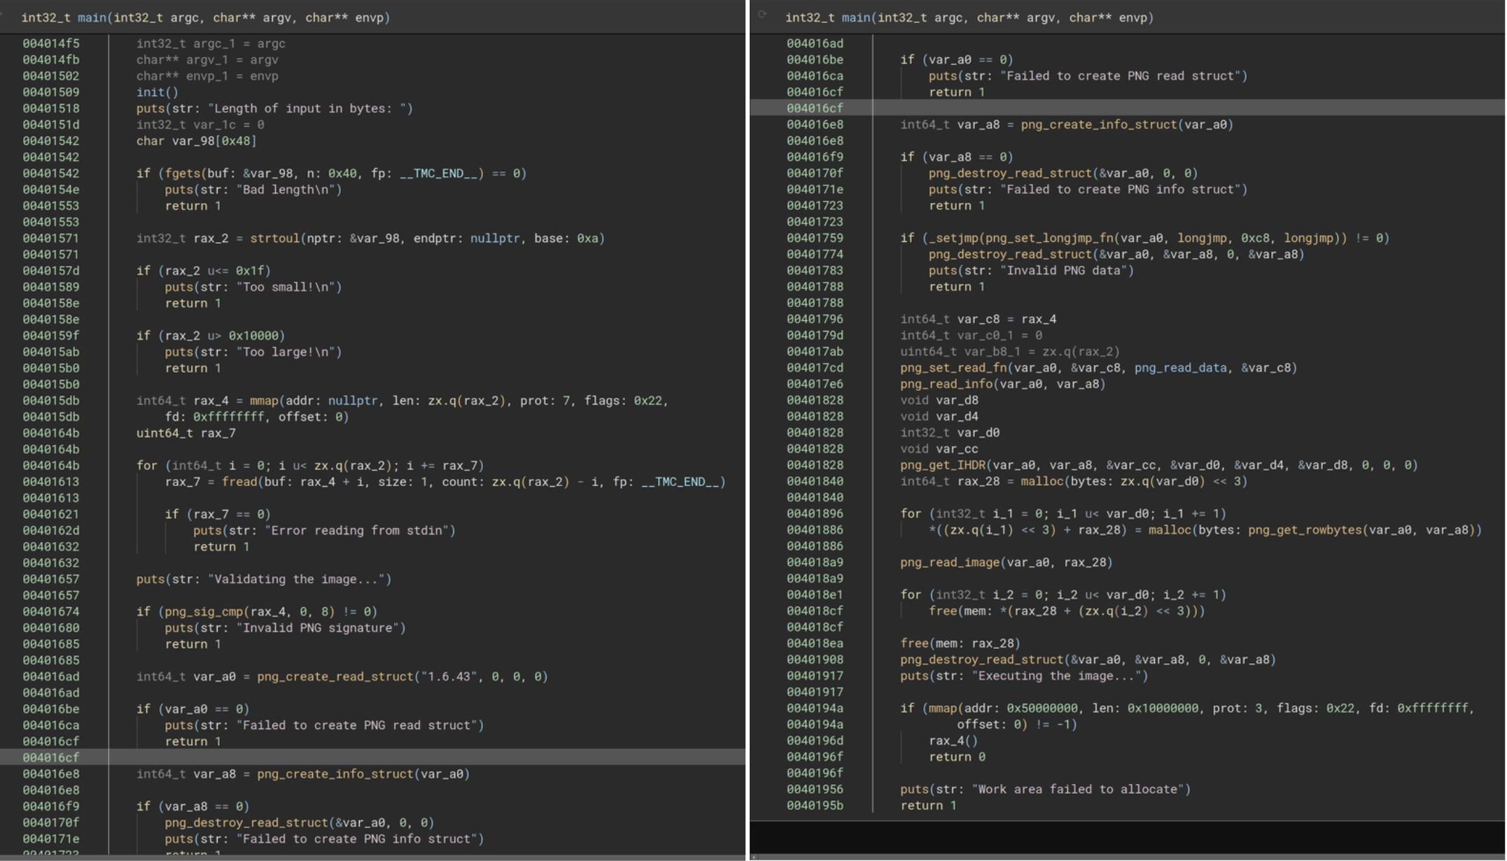The image size is (1507, 861).
Task: Click the png_get_IHDR function call
Action: (945, 464)
